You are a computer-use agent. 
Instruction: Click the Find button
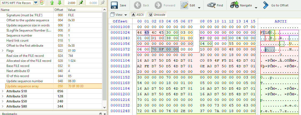tap(215, 5)
